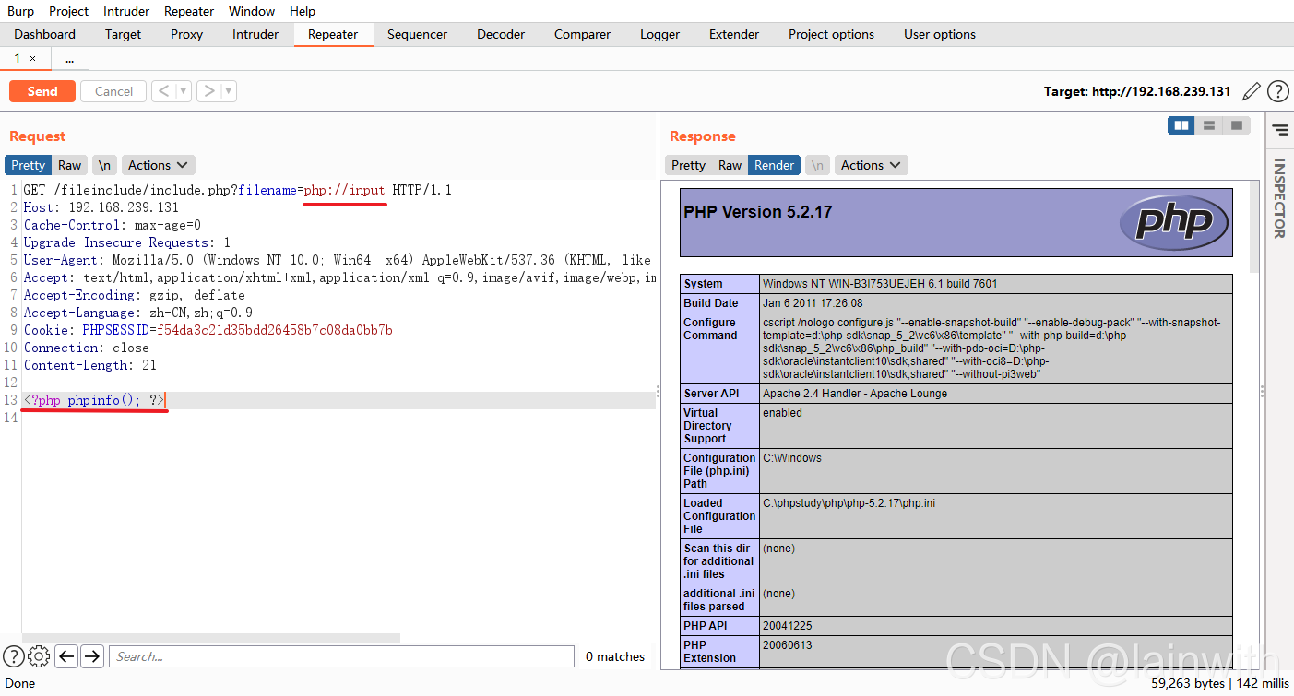Viewport: 1294px width, 696px height.
Task: Click the php://input filename value
Action: 345,190
